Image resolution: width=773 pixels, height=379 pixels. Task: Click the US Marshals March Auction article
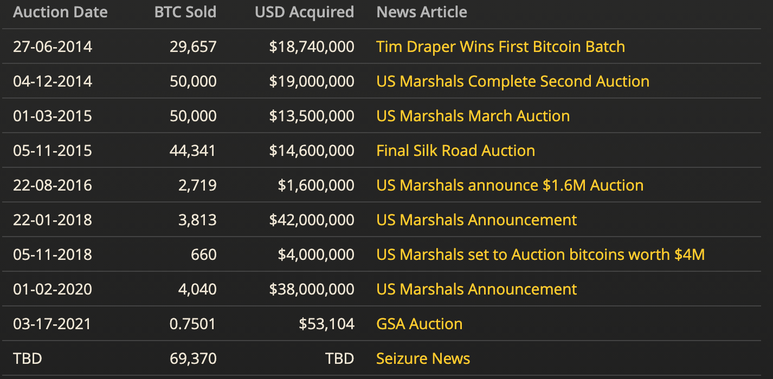(473, 116)
